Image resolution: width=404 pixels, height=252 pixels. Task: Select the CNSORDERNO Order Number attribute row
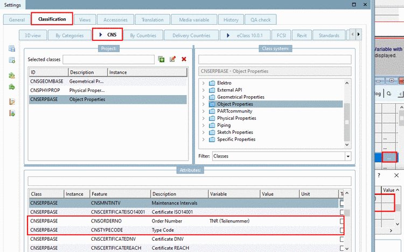point(184,221)
